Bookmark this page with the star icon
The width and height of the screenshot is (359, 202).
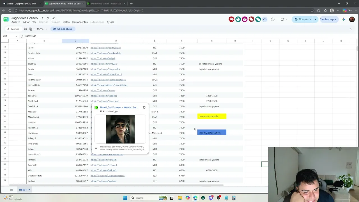312,11
